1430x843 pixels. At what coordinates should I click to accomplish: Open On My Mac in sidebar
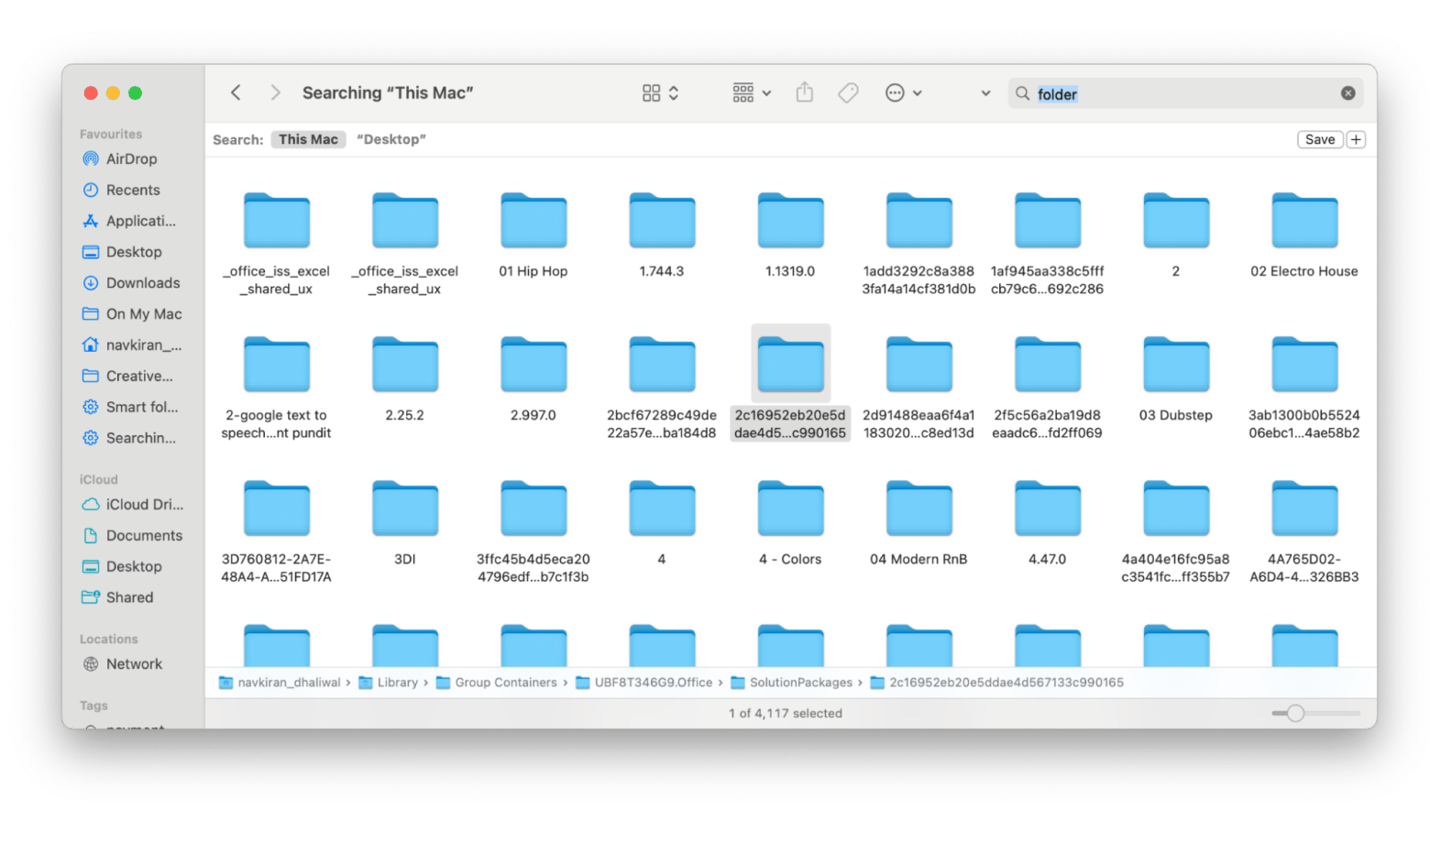(133, 314)
